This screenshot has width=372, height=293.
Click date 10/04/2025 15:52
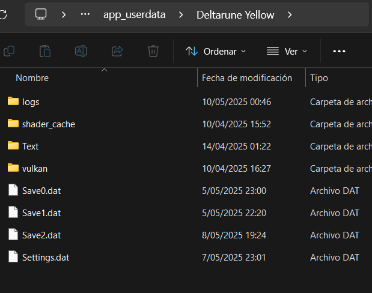point(237,124)
